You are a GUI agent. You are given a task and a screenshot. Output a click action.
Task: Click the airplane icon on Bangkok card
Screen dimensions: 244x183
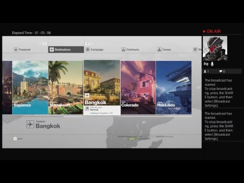pyautogui.click(x=87, y=95)
